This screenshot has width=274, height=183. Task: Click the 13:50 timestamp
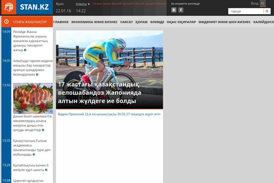click(x=6, y=85)
